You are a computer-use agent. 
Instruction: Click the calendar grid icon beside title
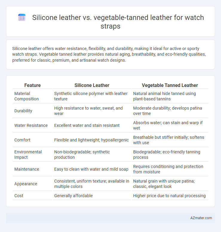[22, 18]
